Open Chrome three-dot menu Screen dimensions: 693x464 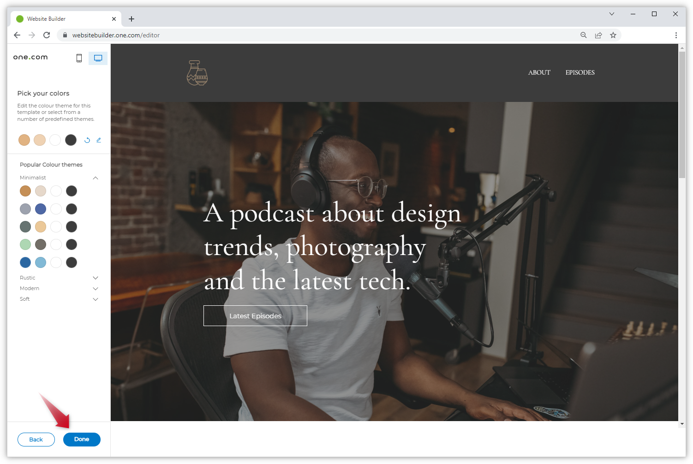676,35
